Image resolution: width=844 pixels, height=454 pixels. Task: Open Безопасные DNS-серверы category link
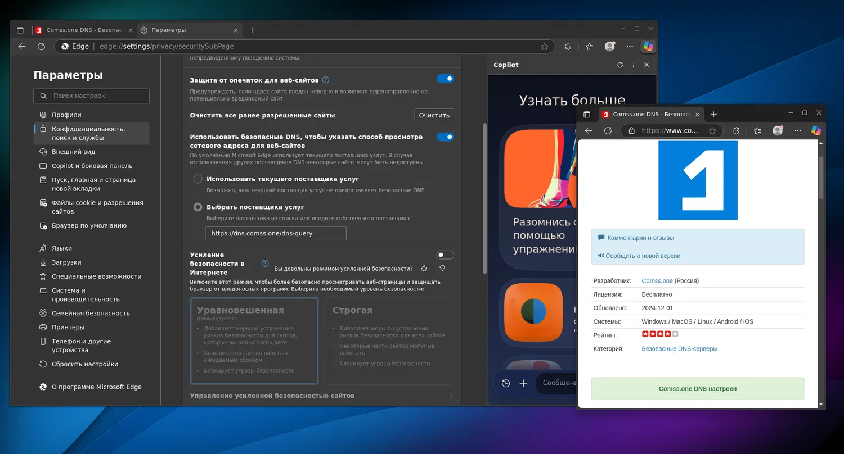pyautogui.click(x=680, y=349)
